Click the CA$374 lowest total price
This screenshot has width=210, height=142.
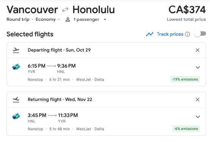tap(187, 9)
